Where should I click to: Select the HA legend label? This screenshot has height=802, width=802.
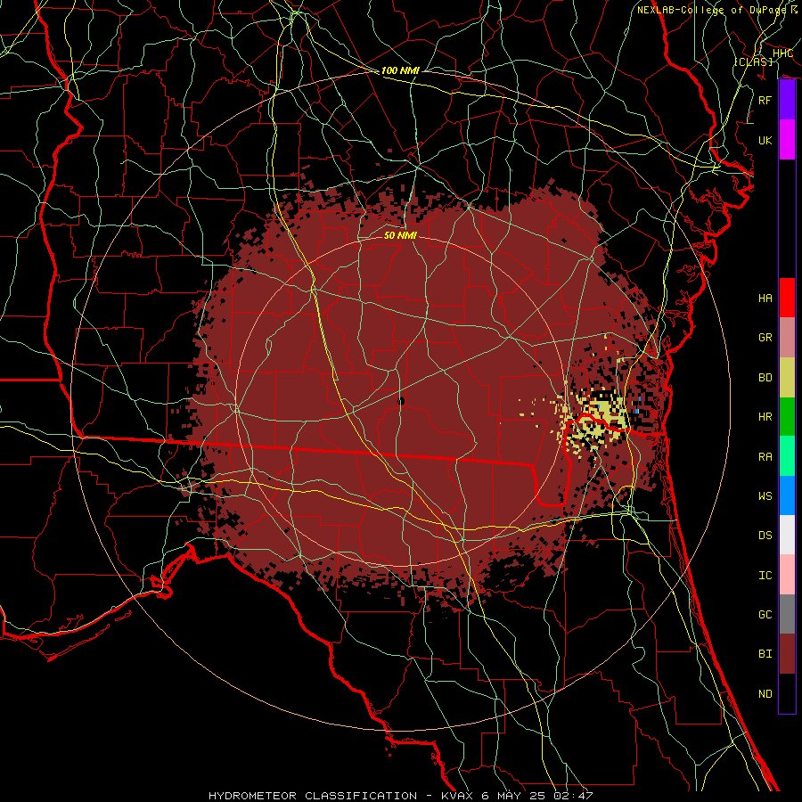click(x=765, y=299)
